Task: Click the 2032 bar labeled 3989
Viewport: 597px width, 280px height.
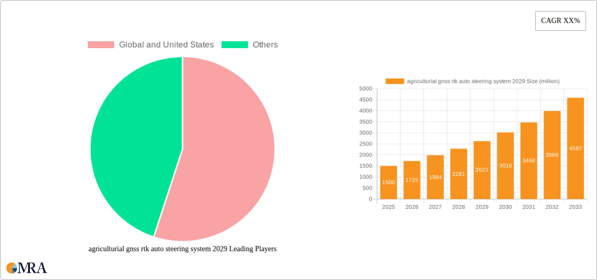Action: [x=552, y=155]
